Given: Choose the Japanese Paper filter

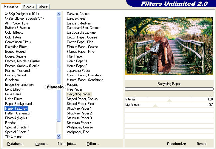Looking at the screenshot, I should 78,71.
